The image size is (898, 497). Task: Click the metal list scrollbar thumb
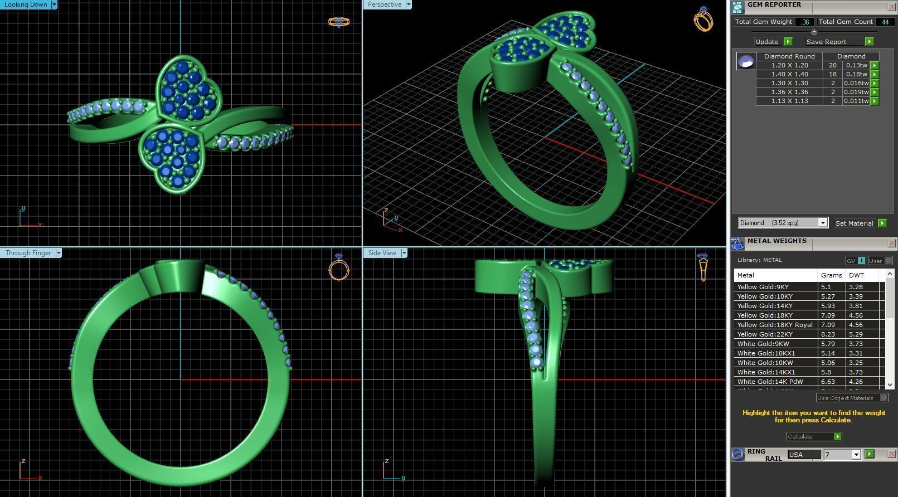[890, 299]
